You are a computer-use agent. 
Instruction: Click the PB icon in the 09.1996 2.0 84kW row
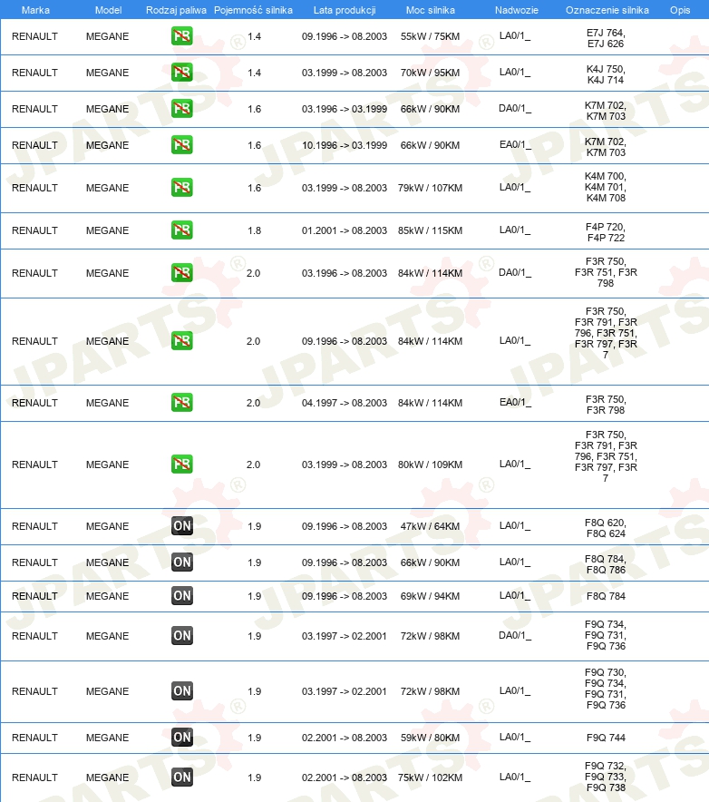[x=182, y=341]
